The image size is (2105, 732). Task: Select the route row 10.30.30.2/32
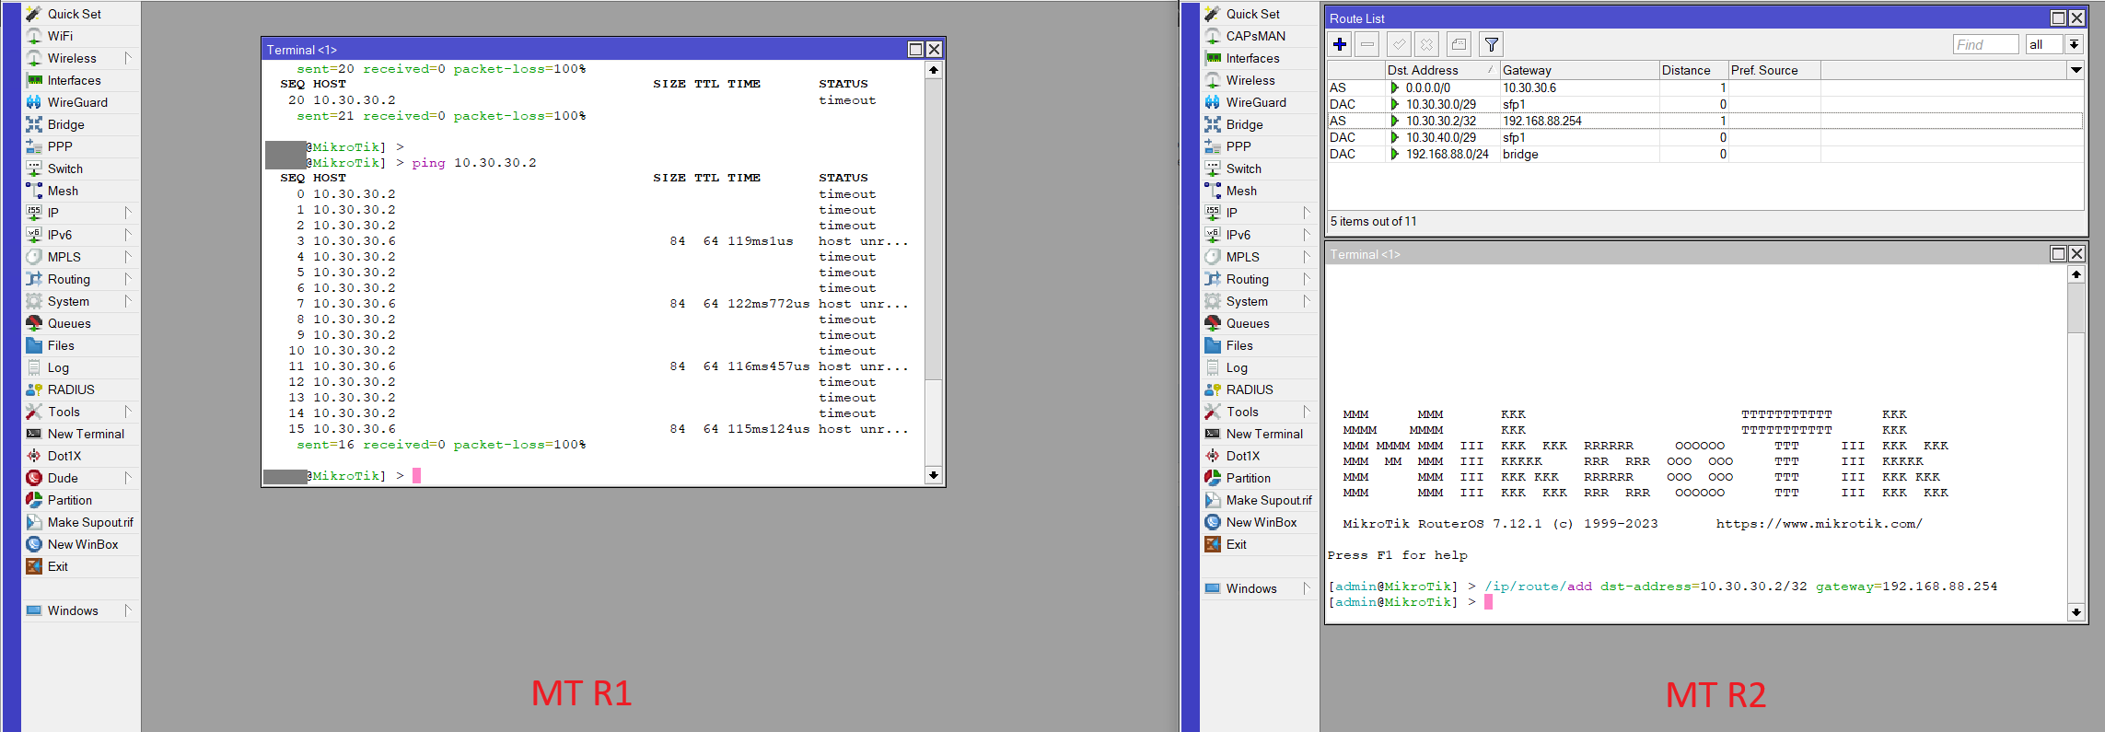click(x=1704, y=121)
